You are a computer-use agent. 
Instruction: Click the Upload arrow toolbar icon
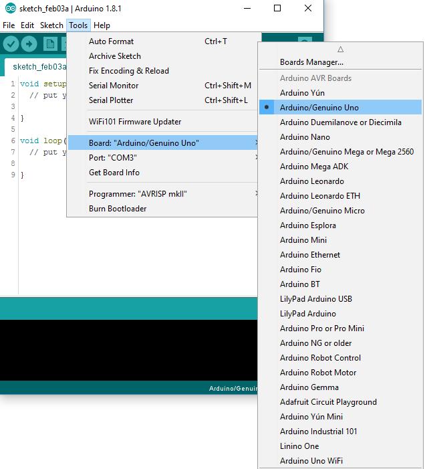point(29,44)
